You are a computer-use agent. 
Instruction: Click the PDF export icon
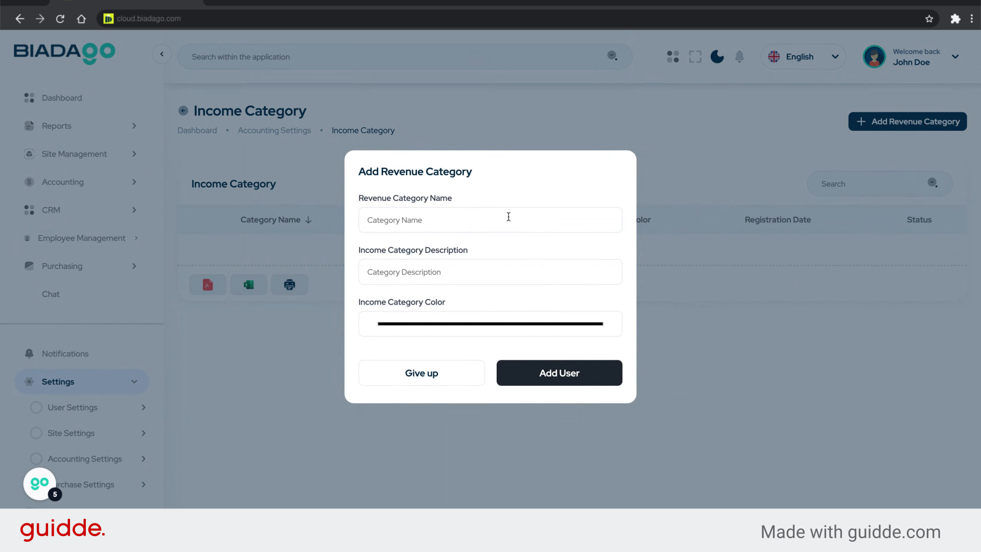207,285
